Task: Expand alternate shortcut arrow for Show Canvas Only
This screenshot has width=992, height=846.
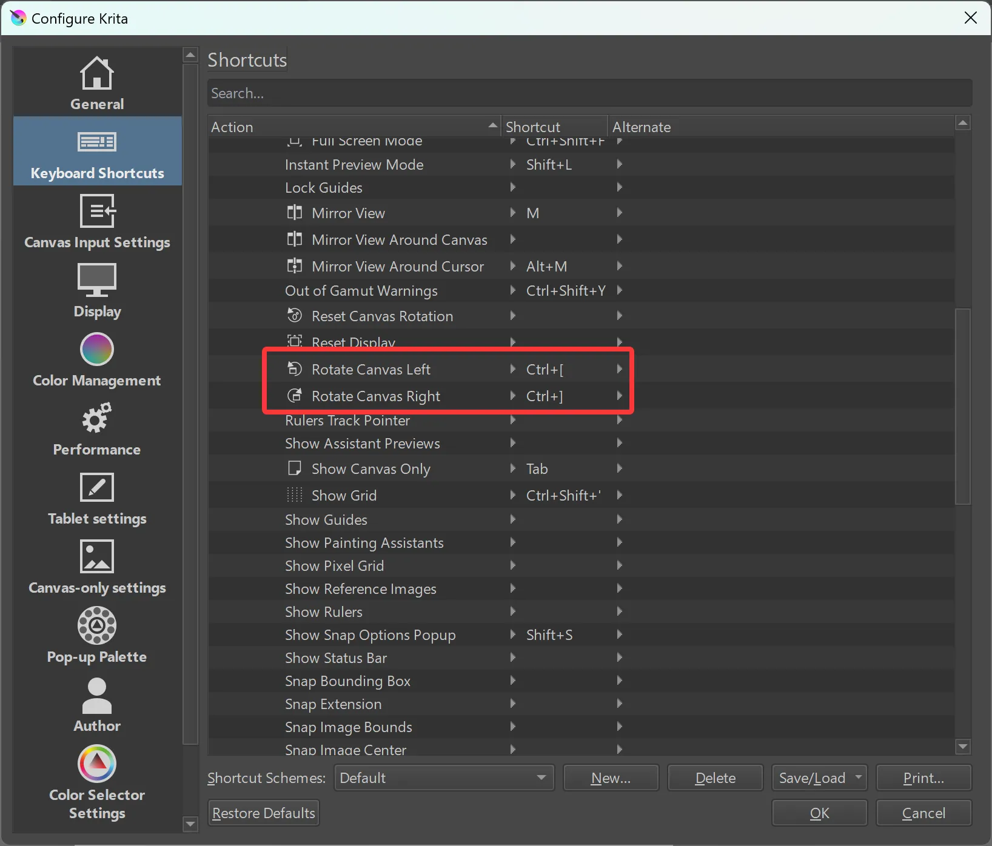Action: [x=619, y=468]
